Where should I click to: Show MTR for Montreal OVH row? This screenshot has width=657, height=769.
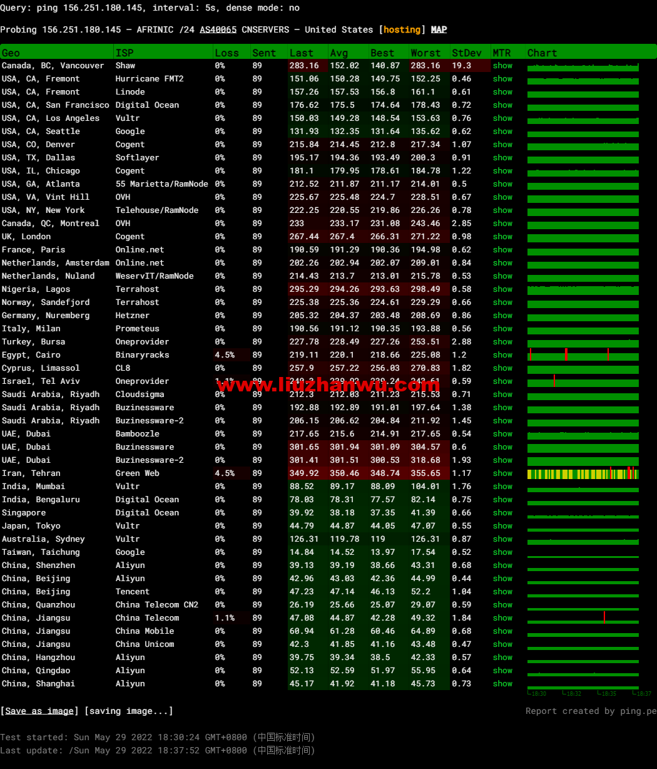(x=502, y=224)
